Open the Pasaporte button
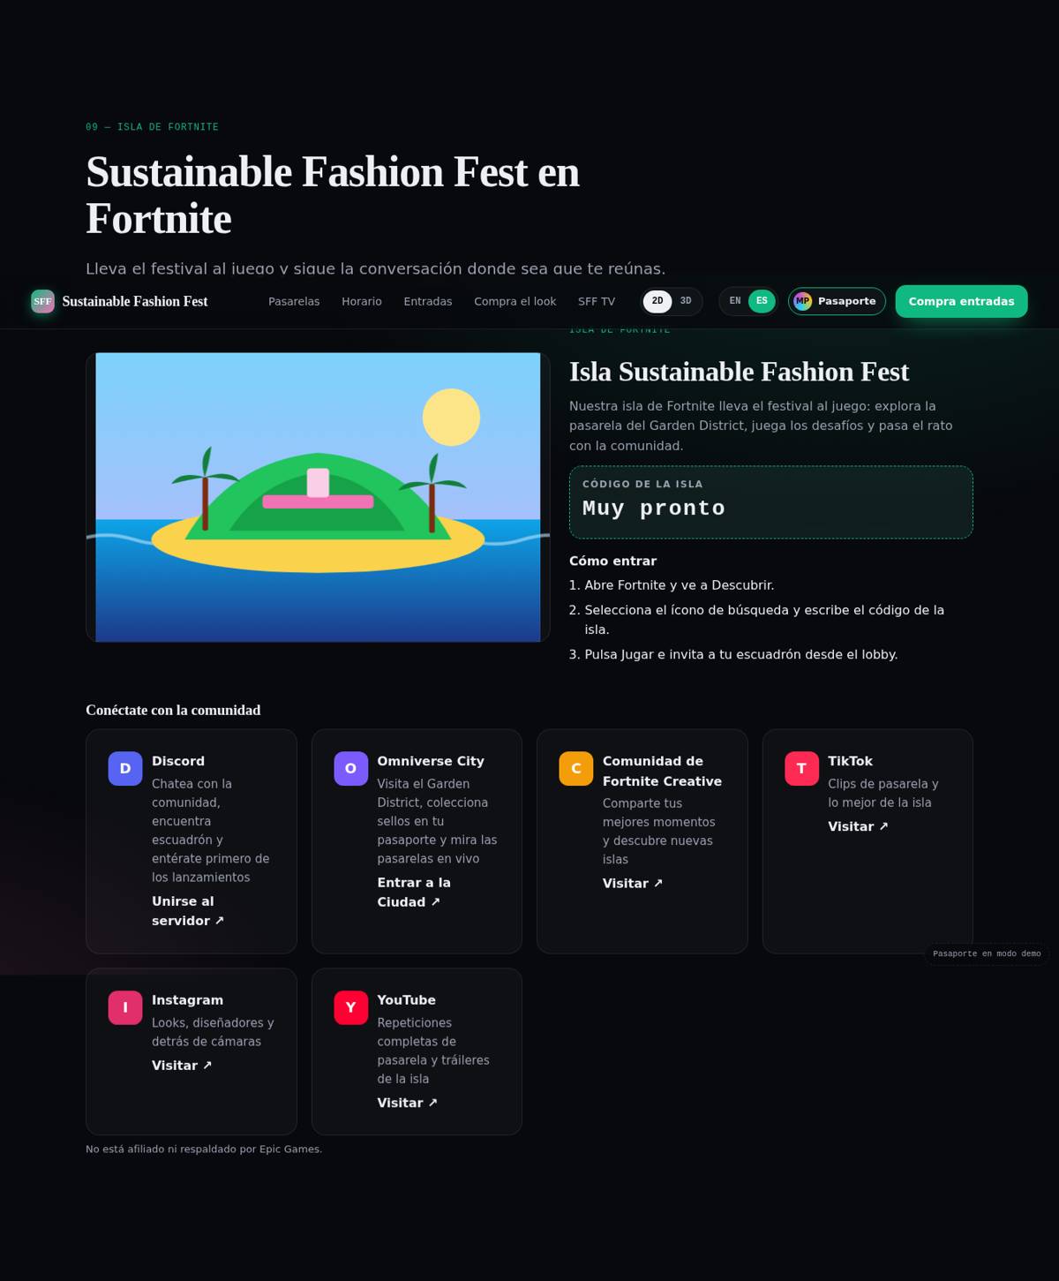Screen dimensions: 1059x1281 point(837,301)
